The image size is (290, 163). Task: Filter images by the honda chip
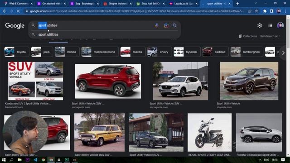pos(67,52)
